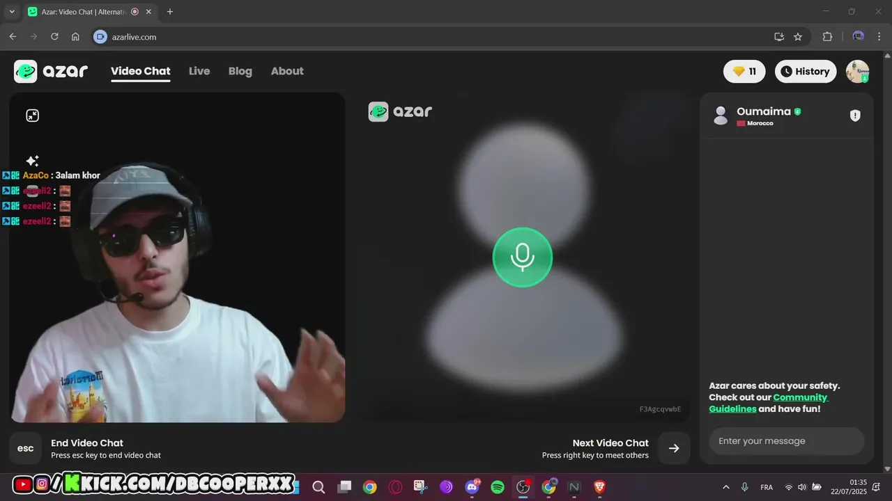Image resolution: width=892 pixels, height=501 pixels.
Task: Open the Blog page
Action: (x=240, y=71)
